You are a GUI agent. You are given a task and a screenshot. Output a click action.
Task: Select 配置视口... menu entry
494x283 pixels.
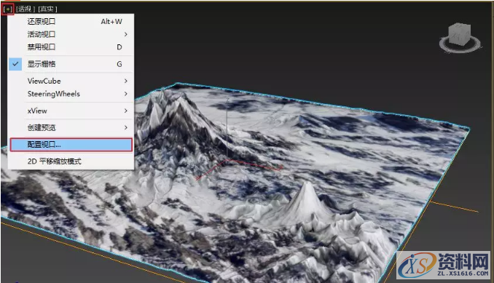coord(71,145)
